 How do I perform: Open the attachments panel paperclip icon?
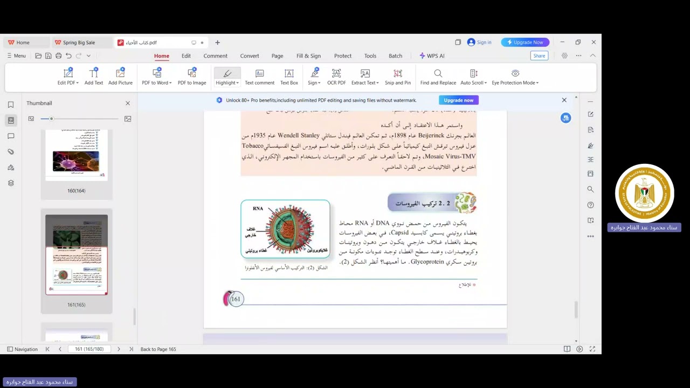[11, 152]
